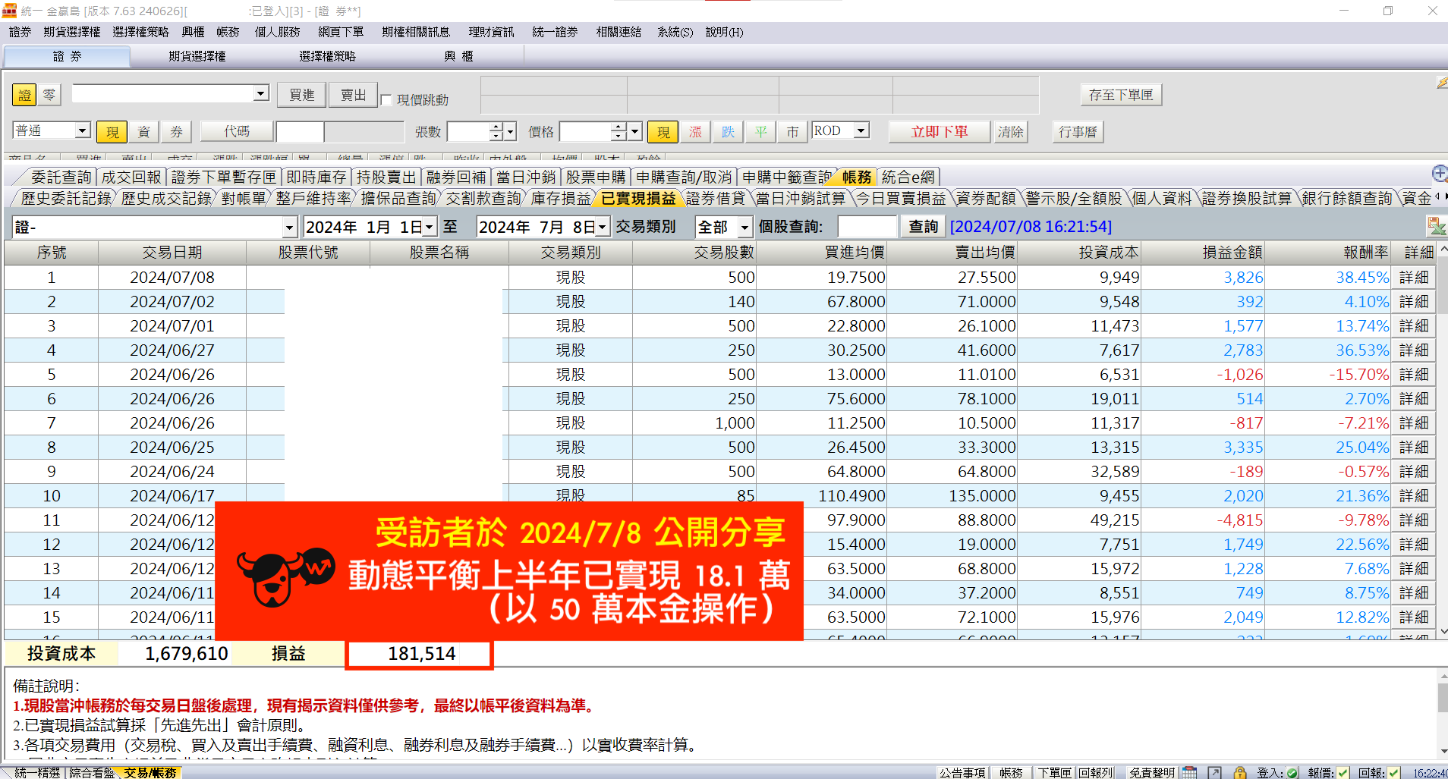Viewport: 1448px width, 779px height.
Task: Click the yellow 證 securities mode icon
Action: pos(24,95)
